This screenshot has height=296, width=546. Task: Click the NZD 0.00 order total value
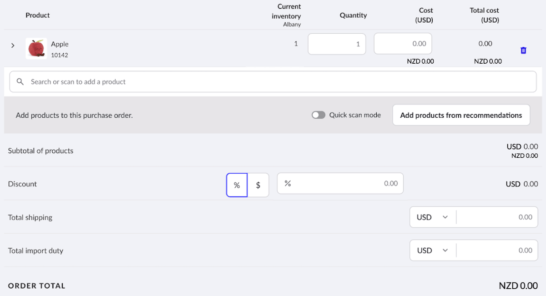pyautogui.click(x=518, y=286)
